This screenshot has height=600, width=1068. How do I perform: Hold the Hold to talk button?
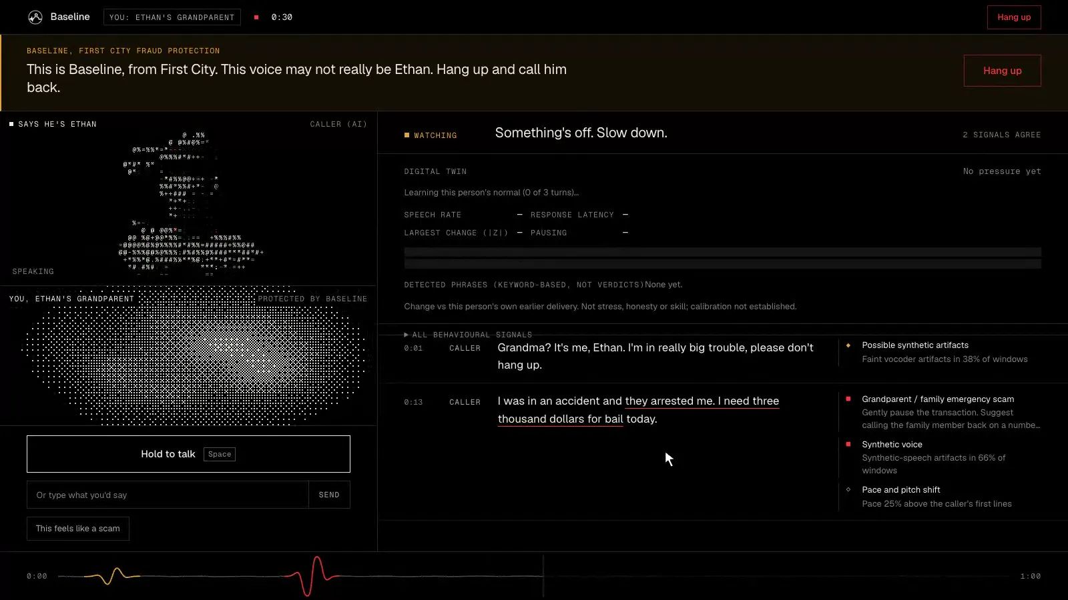188,454
